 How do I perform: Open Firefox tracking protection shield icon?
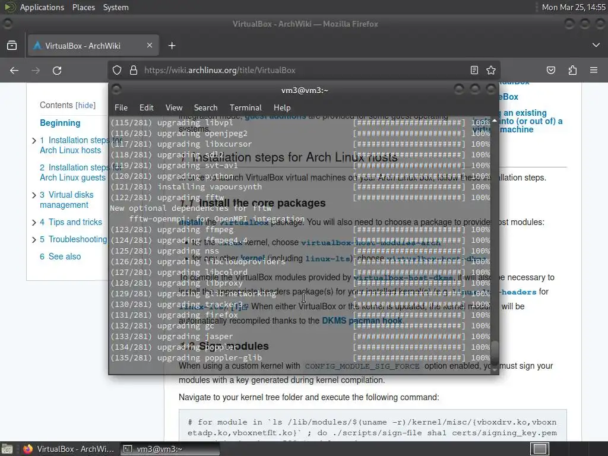point(117,70)
